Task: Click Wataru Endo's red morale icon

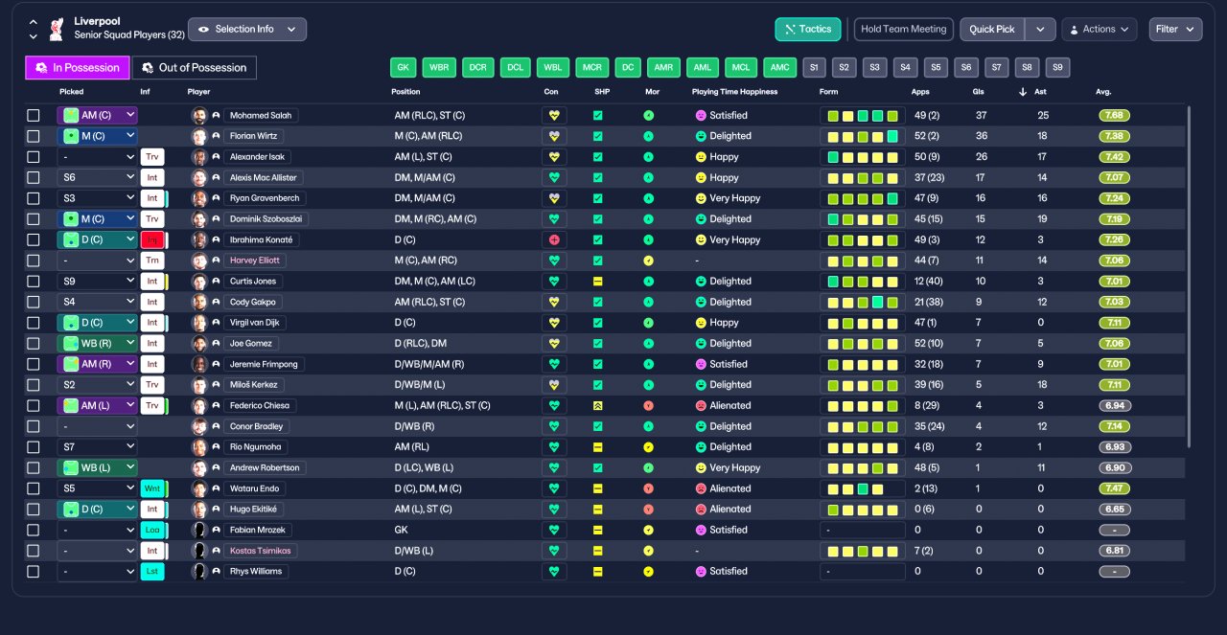Action: (x=648, y=488)
